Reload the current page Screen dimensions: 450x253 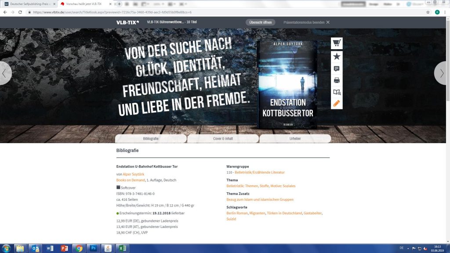(x=20, y=12)
